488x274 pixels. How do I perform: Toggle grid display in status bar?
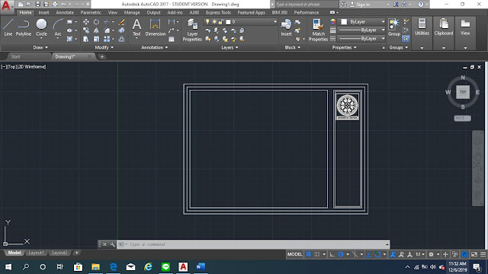click(308, 254)
